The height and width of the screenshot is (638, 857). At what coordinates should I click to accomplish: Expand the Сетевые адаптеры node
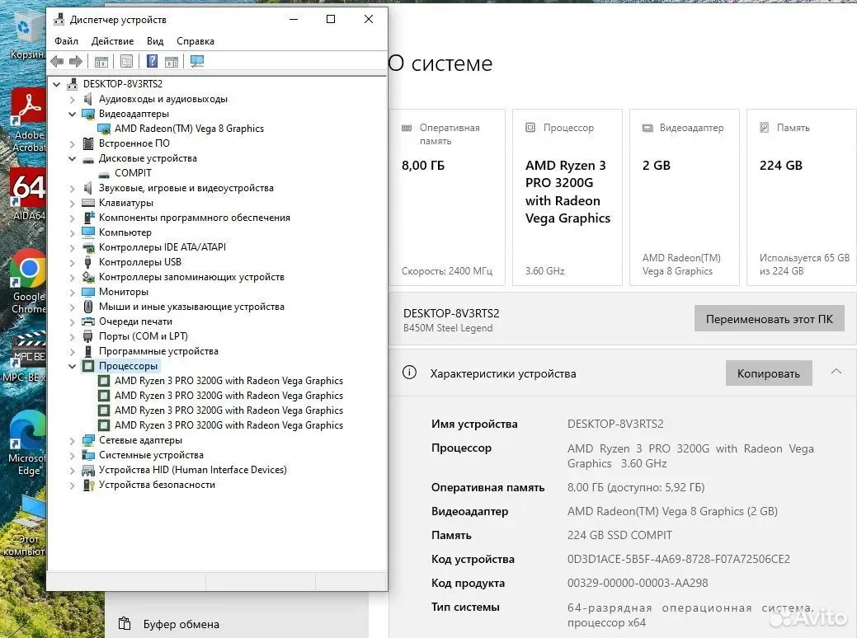coord(72,440)
